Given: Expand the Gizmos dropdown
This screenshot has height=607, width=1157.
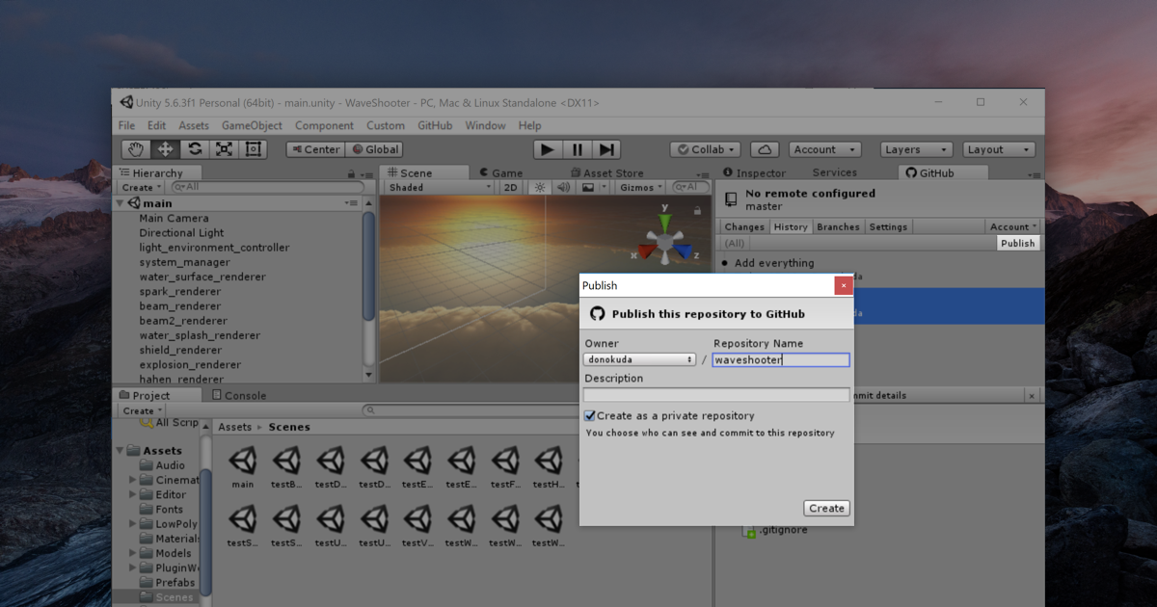Looking at the screenshot, I should [641, 188].
